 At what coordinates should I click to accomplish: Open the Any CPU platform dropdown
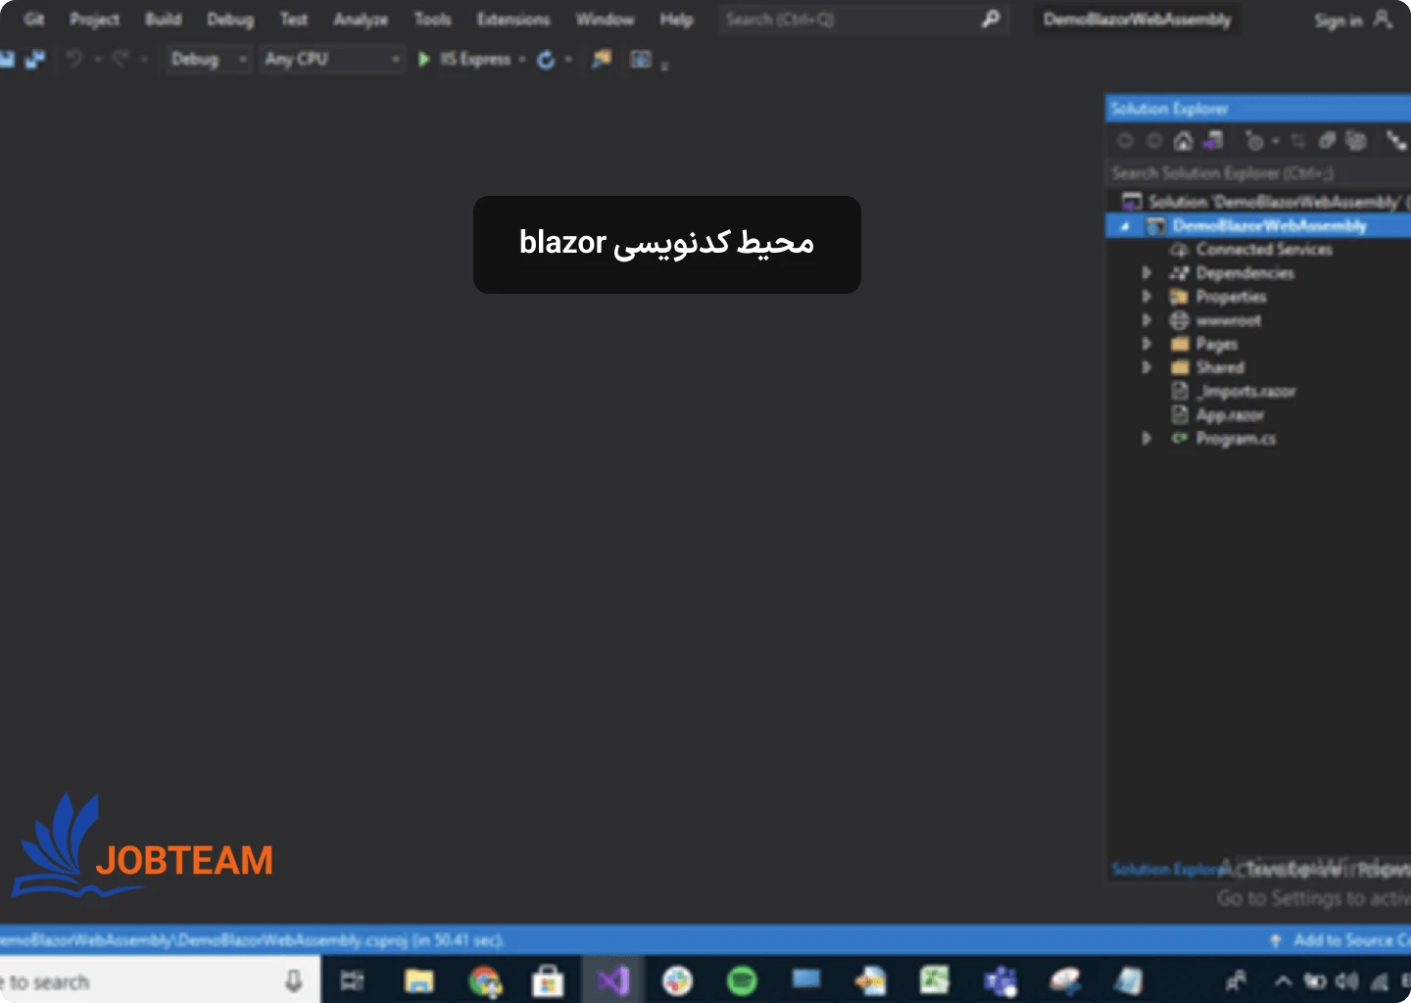click(331, 60)
